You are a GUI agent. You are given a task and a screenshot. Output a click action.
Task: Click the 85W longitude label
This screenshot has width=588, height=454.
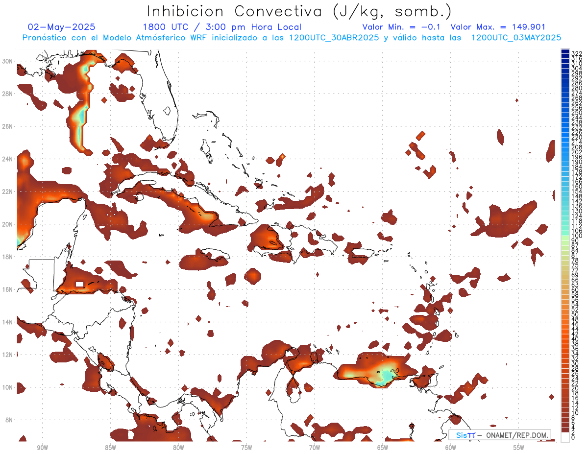point(110,448)
